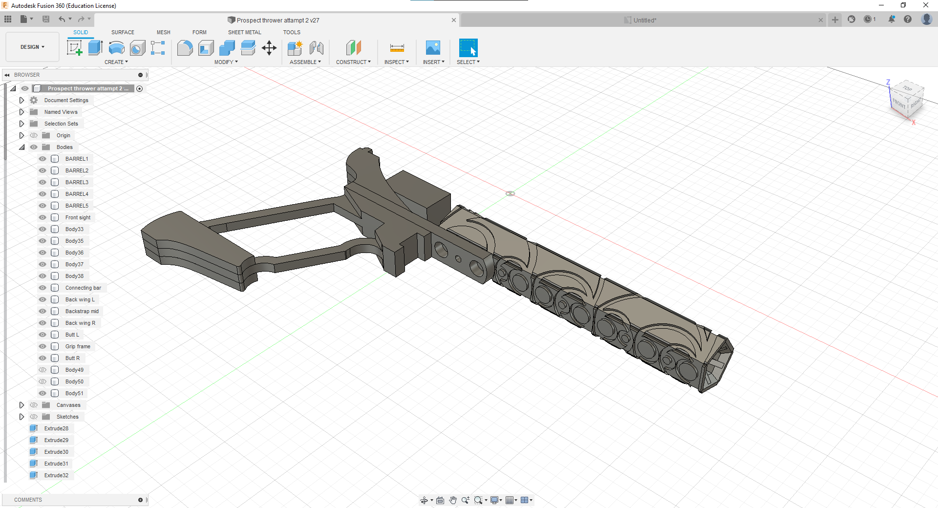
Task: Select the Shell tool icon
Action: tap(206, 48)
